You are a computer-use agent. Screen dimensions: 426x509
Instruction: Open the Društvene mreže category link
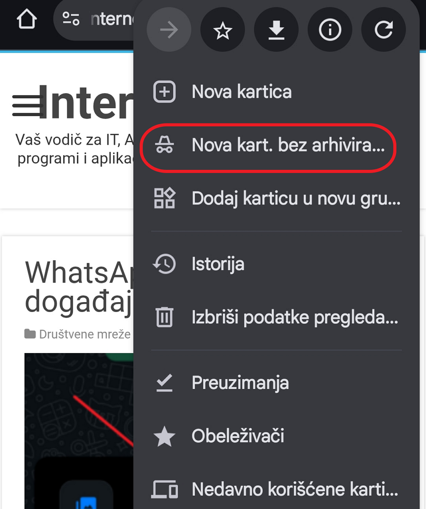coord(85,334)
